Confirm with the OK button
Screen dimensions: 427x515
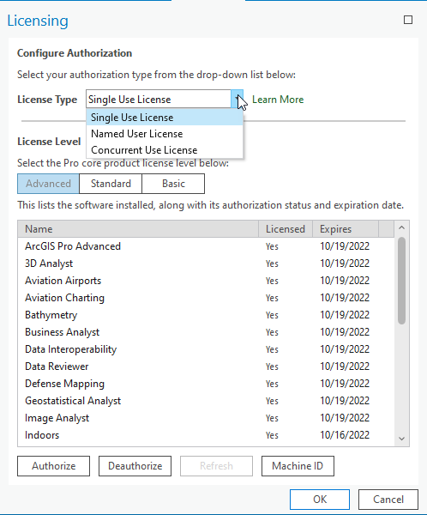[320, 500]
